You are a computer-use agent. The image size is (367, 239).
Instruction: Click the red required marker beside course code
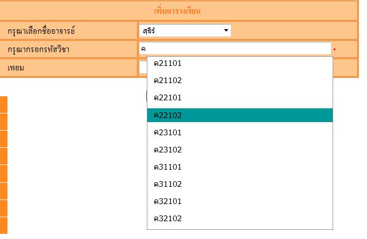(x=334, y=50)
